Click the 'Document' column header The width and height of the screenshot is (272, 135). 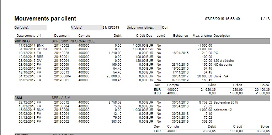(62, 36)
